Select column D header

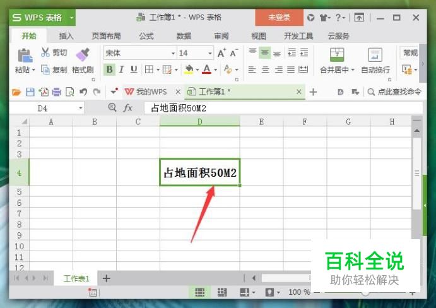click(x=199, y=122)
